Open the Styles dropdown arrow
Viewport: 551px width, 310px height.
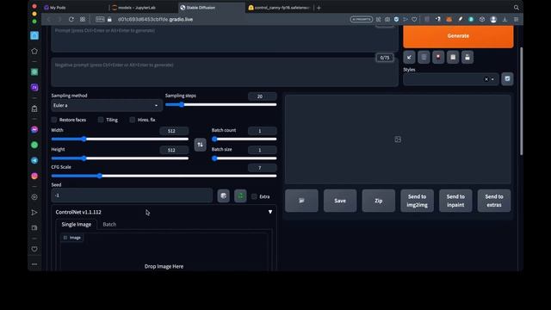(492, 79)
